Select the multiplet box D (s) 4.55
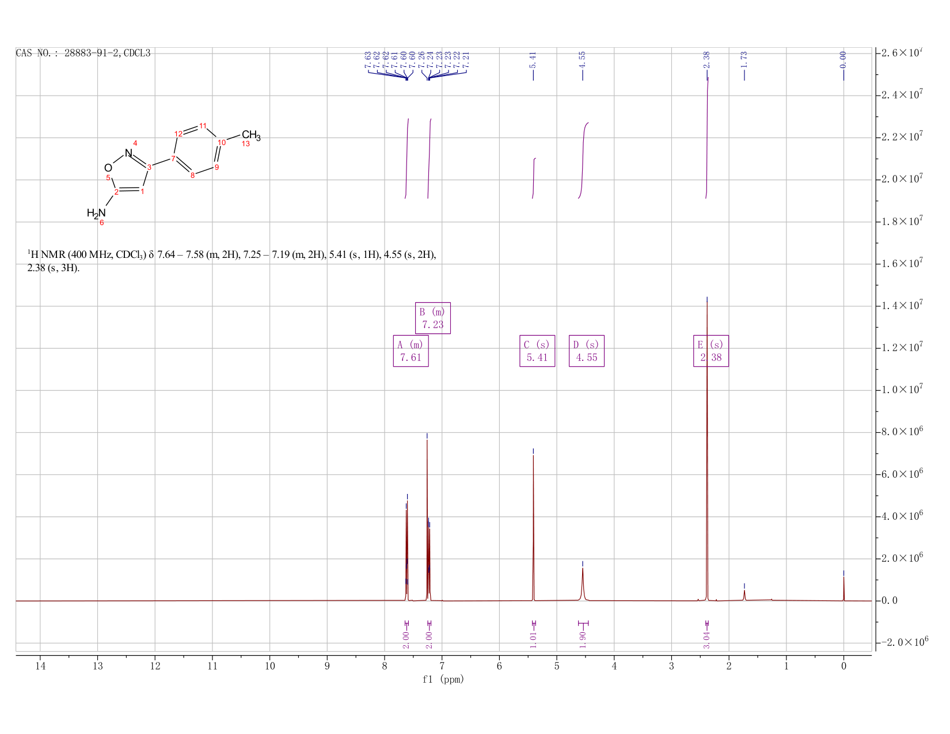 coord(587,351)
